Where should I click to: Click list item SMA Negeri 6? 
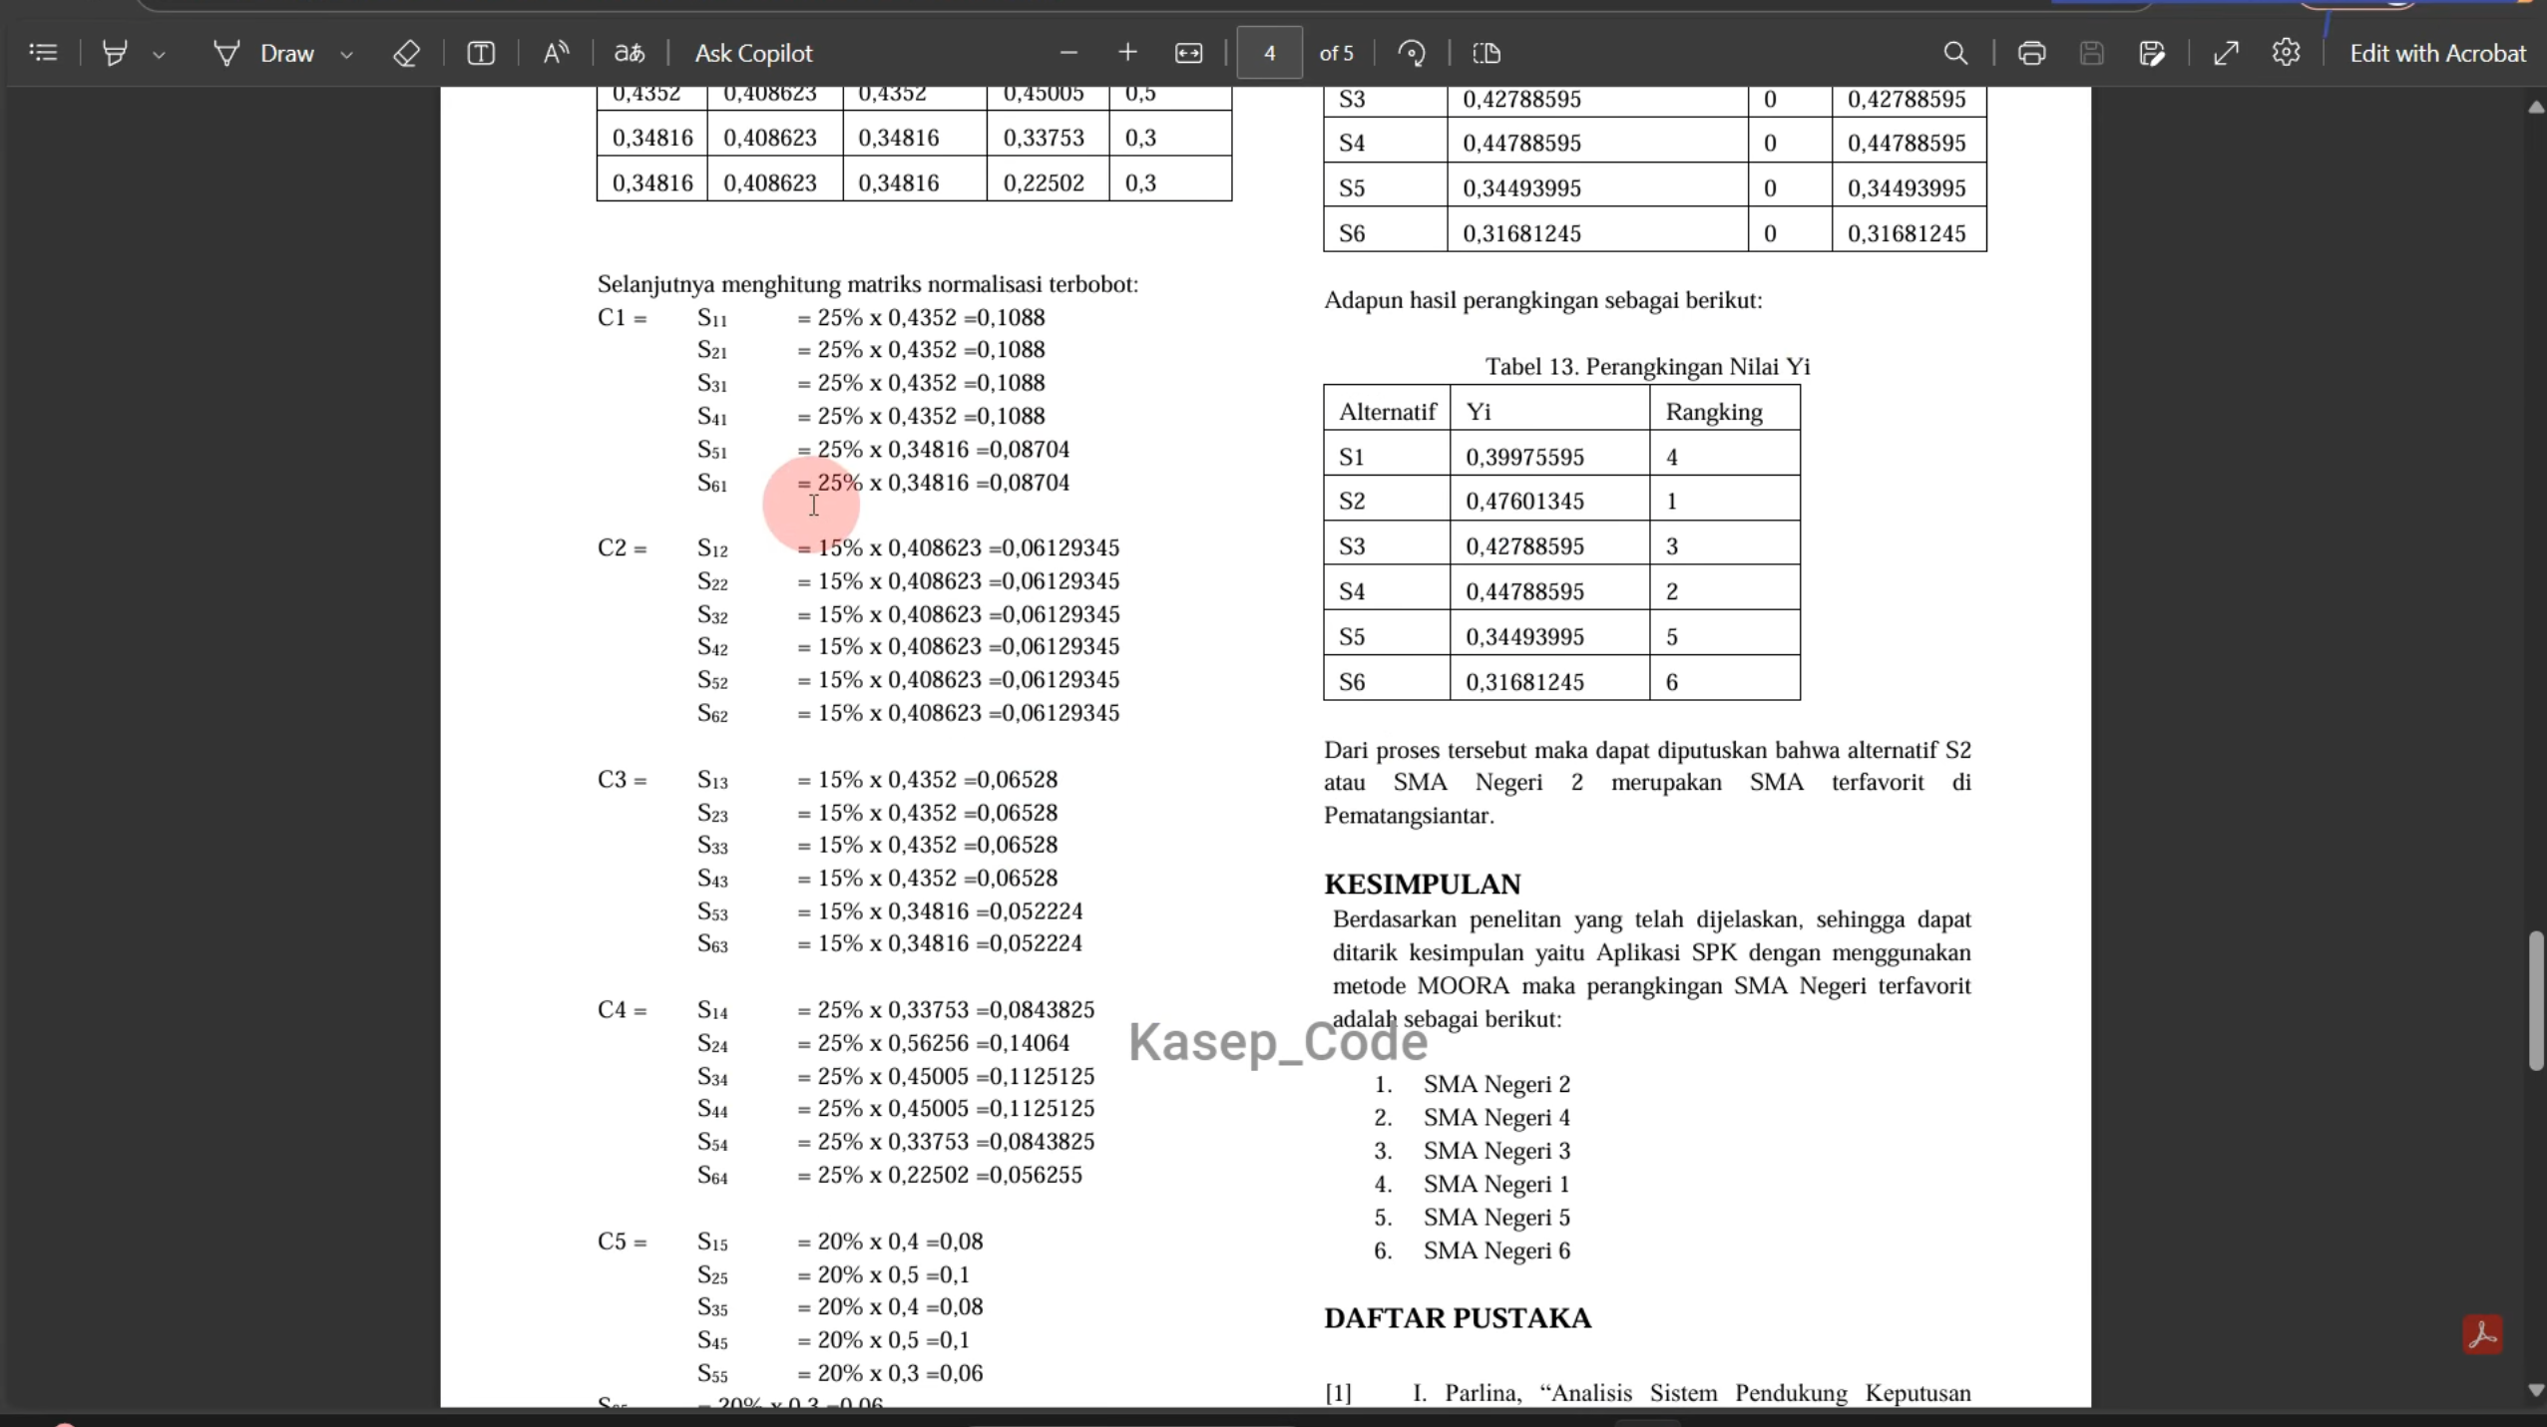1496,1250
